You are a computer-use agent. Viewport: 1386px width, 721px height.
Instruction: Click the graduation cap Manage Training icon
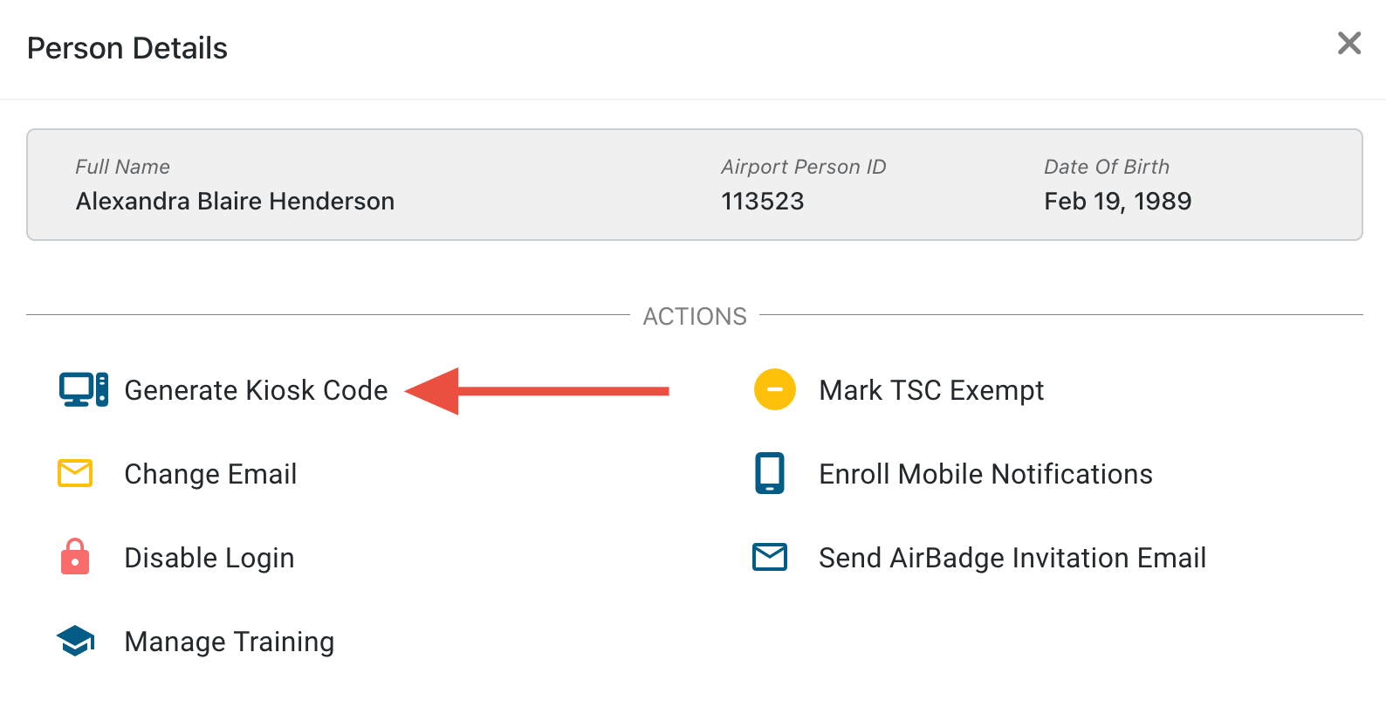(x=76, y=641)
